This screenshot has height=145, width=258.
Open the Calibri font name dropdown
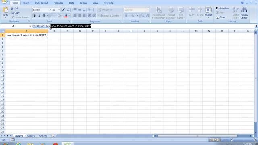pos(50,10)
